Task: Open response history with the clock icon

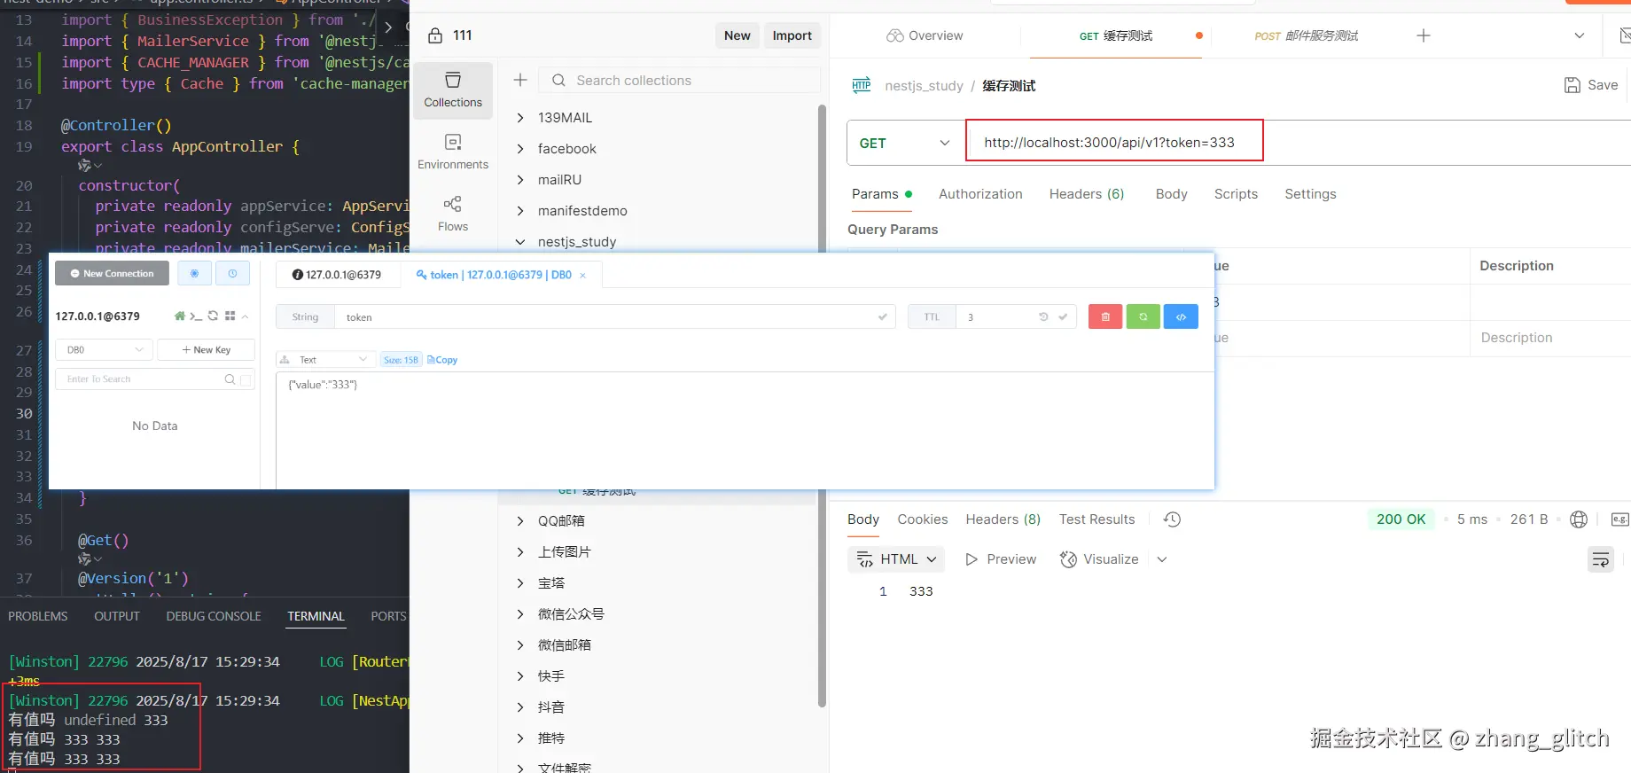Action: pos(1172,519)
